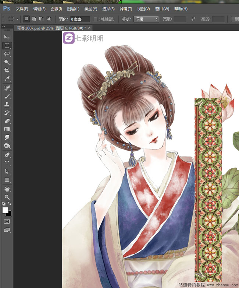Open the tool preset picker dropdown arrow
239x288 pixels.
[x=17, y=19]
